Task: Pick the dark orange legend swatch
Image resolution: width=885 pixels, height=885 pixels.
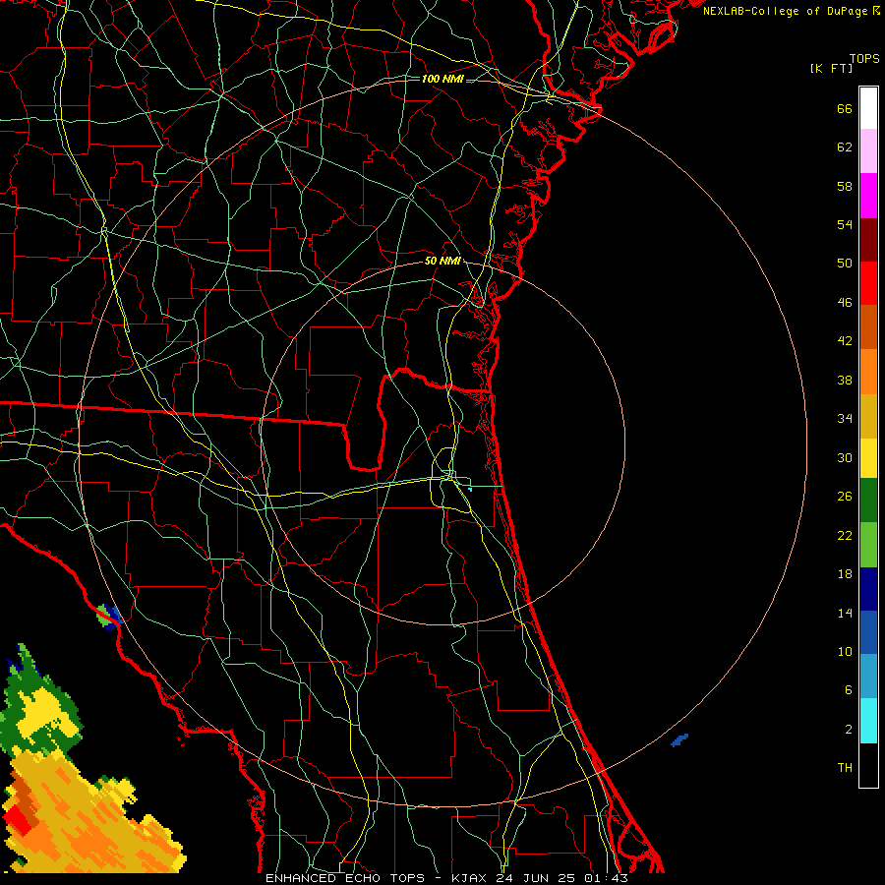Action: (868, 327)
